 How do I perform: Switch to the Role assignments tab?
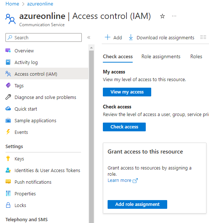click(x=161, y=57)
